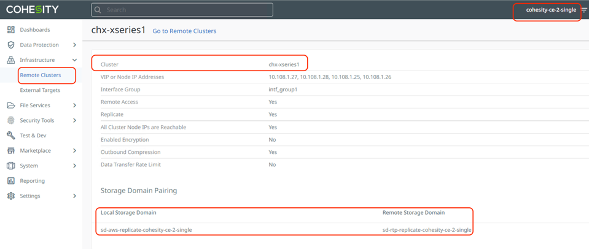The width and height of the screenshot is (589, 249).
Task: Click the Security Tools fingerprint icon
Action: point(11,120)
